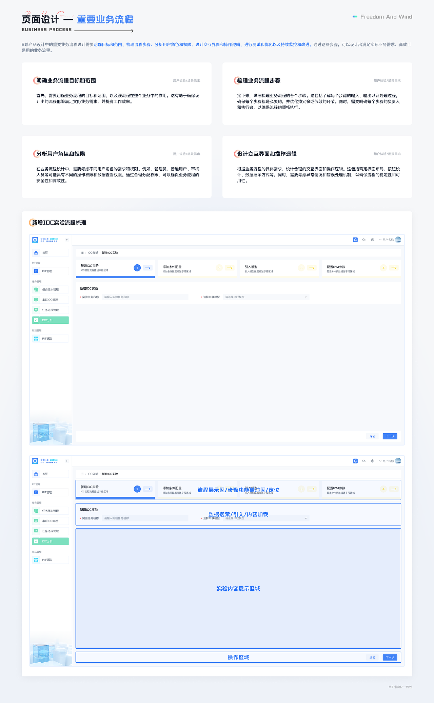This screenshot has height=703, width=434.
Task: Click breadcrumb list icon in annotated mockup
Action: tap(82, 474)
